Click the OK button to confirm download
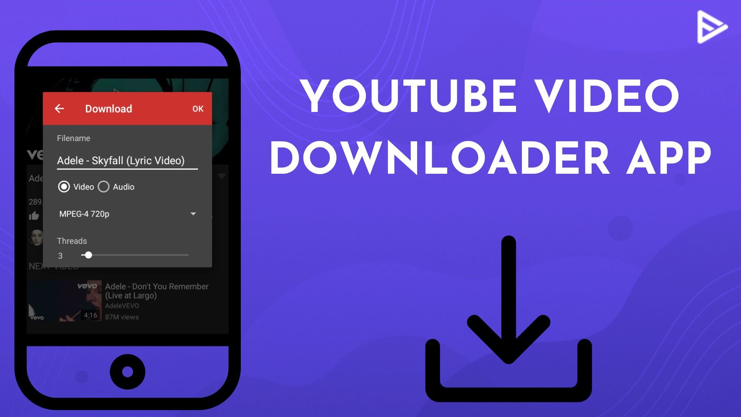The width and height of the screenshot is (741, 417). (198, 107)
